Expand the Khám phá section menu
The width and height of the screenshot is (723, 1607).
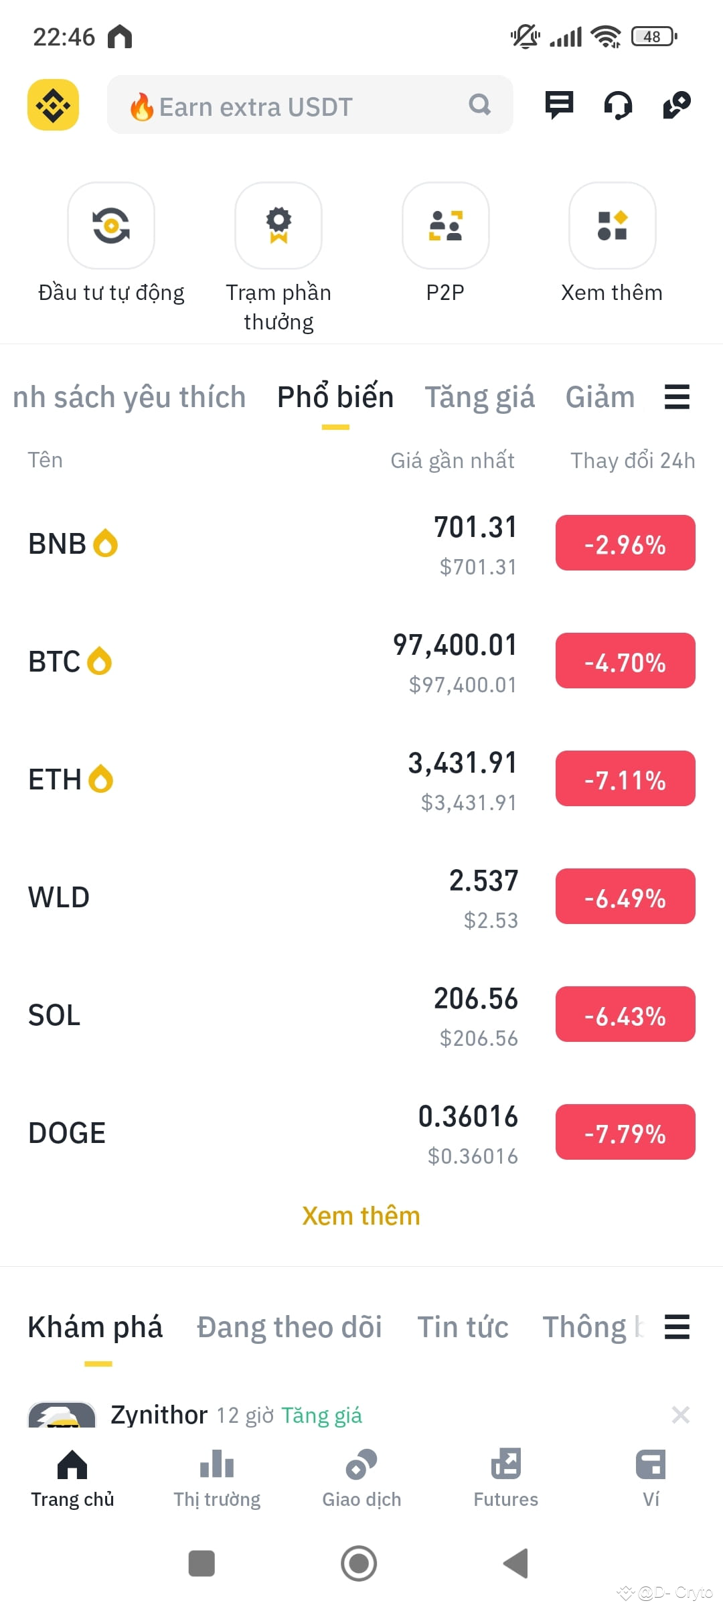point(677,1326)
